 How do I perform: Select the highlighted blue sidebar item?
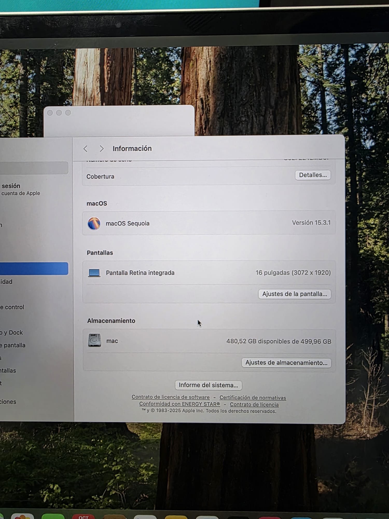(34, 269)
